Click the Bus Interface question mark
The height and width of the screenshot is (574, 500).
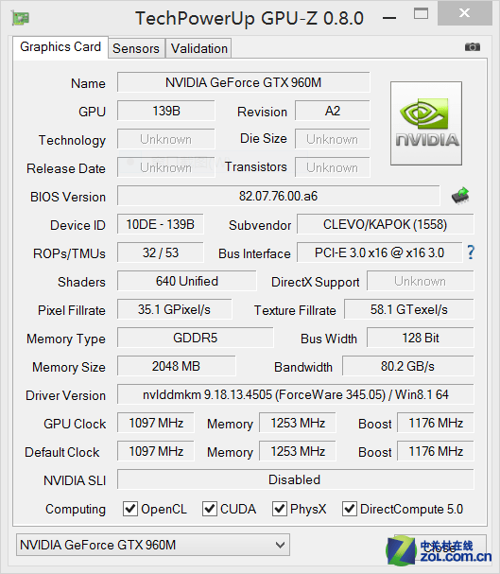coord(471,252)
